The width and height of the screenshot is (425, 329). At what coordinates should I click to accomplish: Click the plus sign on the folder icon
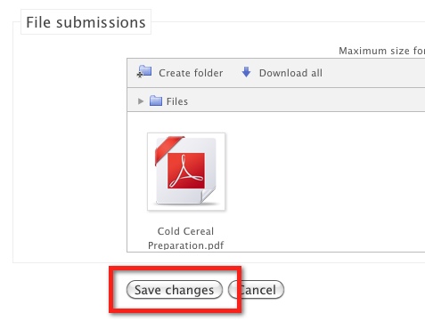pos(139,75)
